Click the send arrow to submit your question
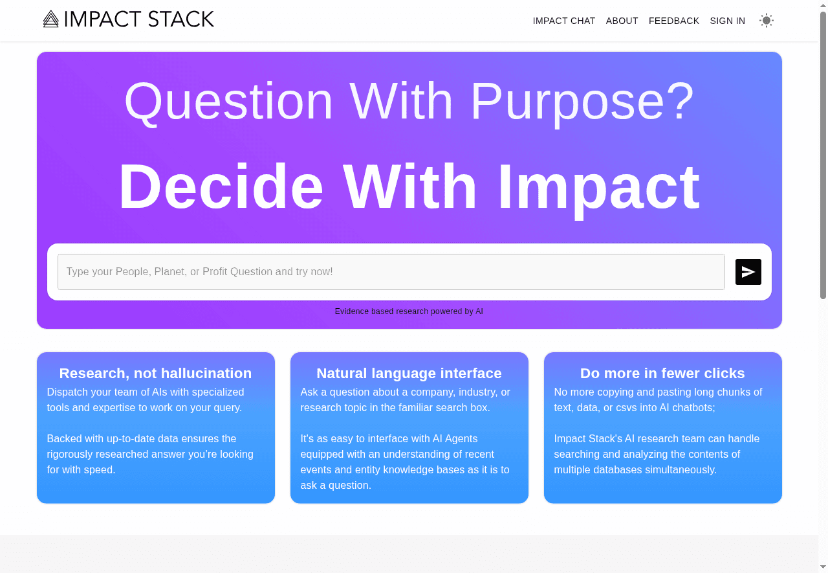Image resolution: width=828 pixels, height=573 pixels. click(x=748, y=272)
